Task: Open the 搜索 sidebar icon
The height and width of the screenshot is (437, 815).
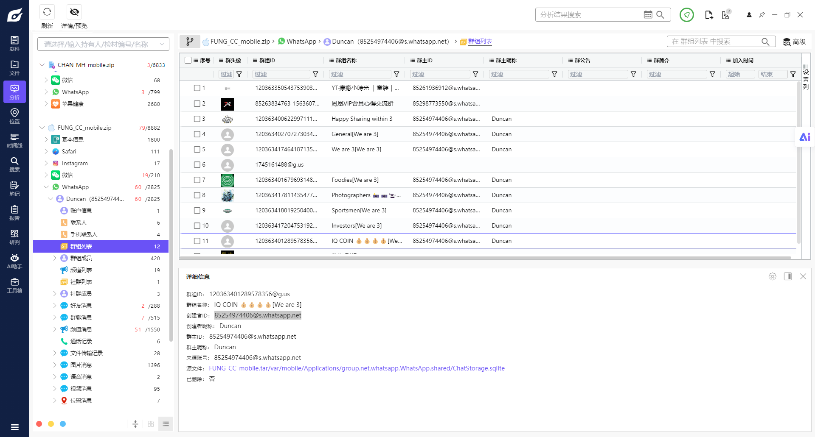Action: point(14,164)
